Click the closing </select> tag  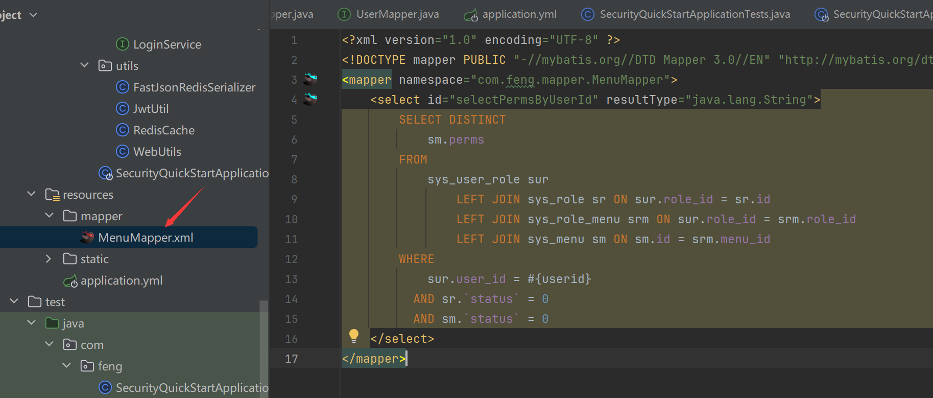[402, 339]
